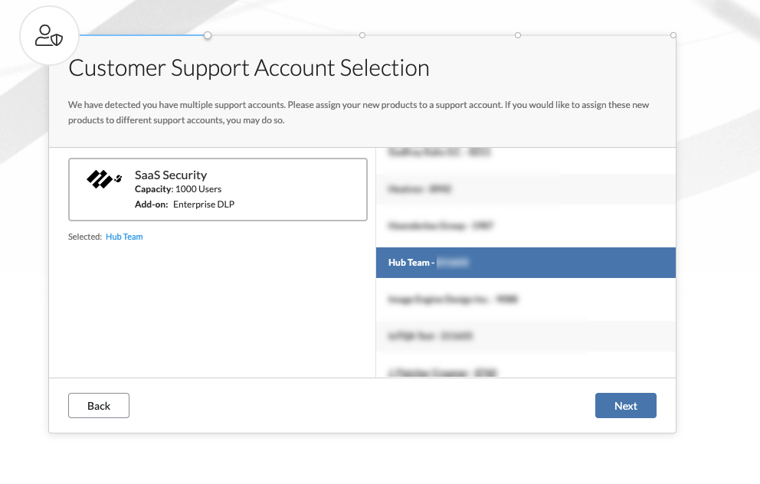Choose the account row directly above Hub Team
Viewport: 760px width, 484px height.
click(x=526, y=226)
